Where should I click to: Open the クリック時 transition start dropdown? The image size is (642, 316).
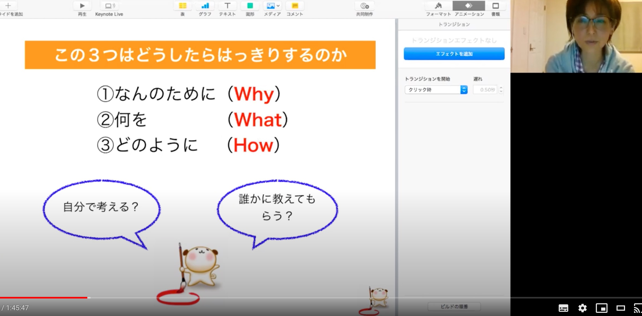[x=436, y=90]
